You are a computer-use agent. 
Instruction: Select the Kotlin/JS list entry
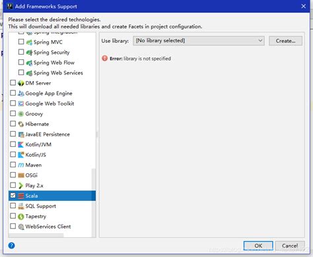tap(52, 155)
